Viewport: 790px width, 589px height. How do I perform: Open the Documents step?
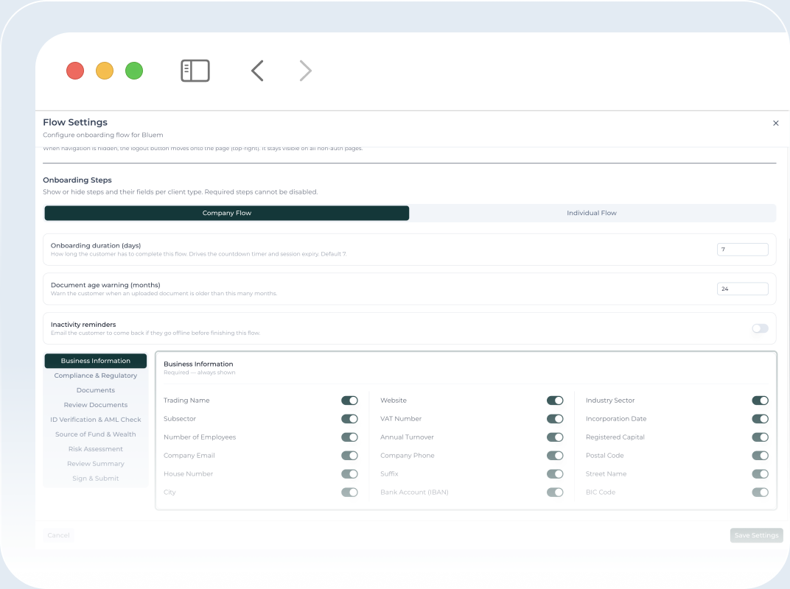[96, 390]
